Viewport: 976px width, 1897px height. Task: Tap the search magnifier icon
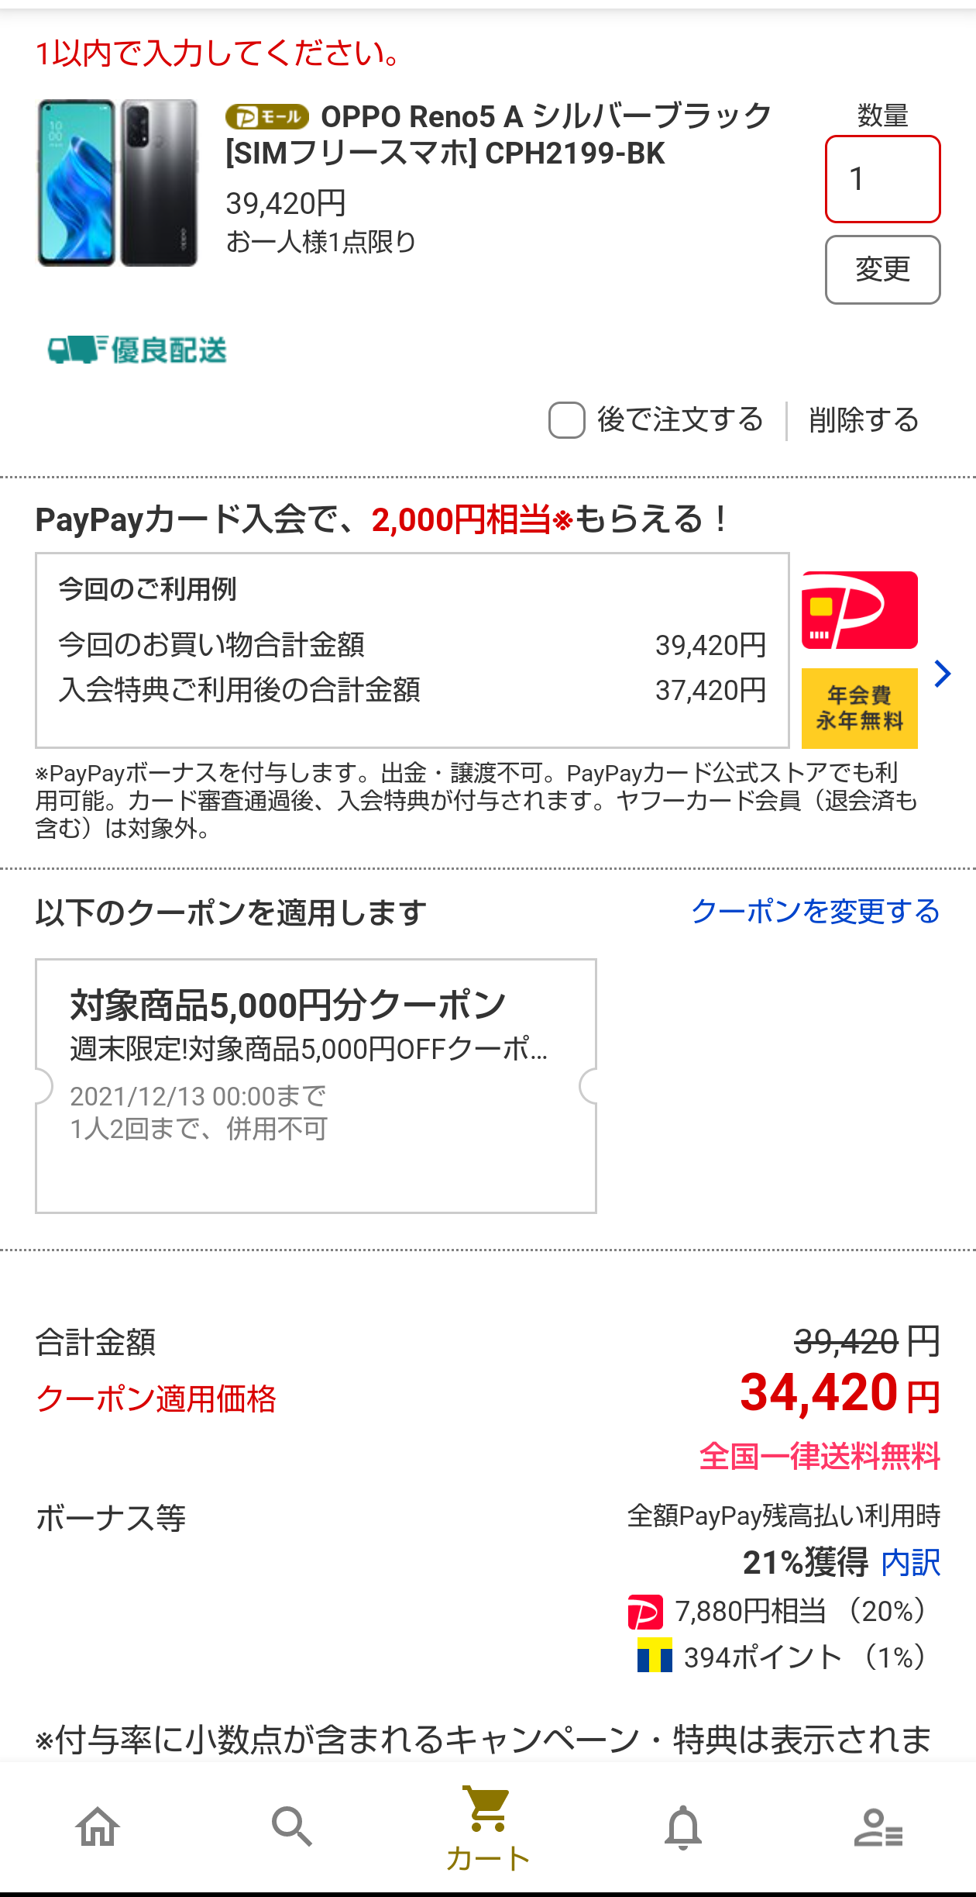(292, 1827)
